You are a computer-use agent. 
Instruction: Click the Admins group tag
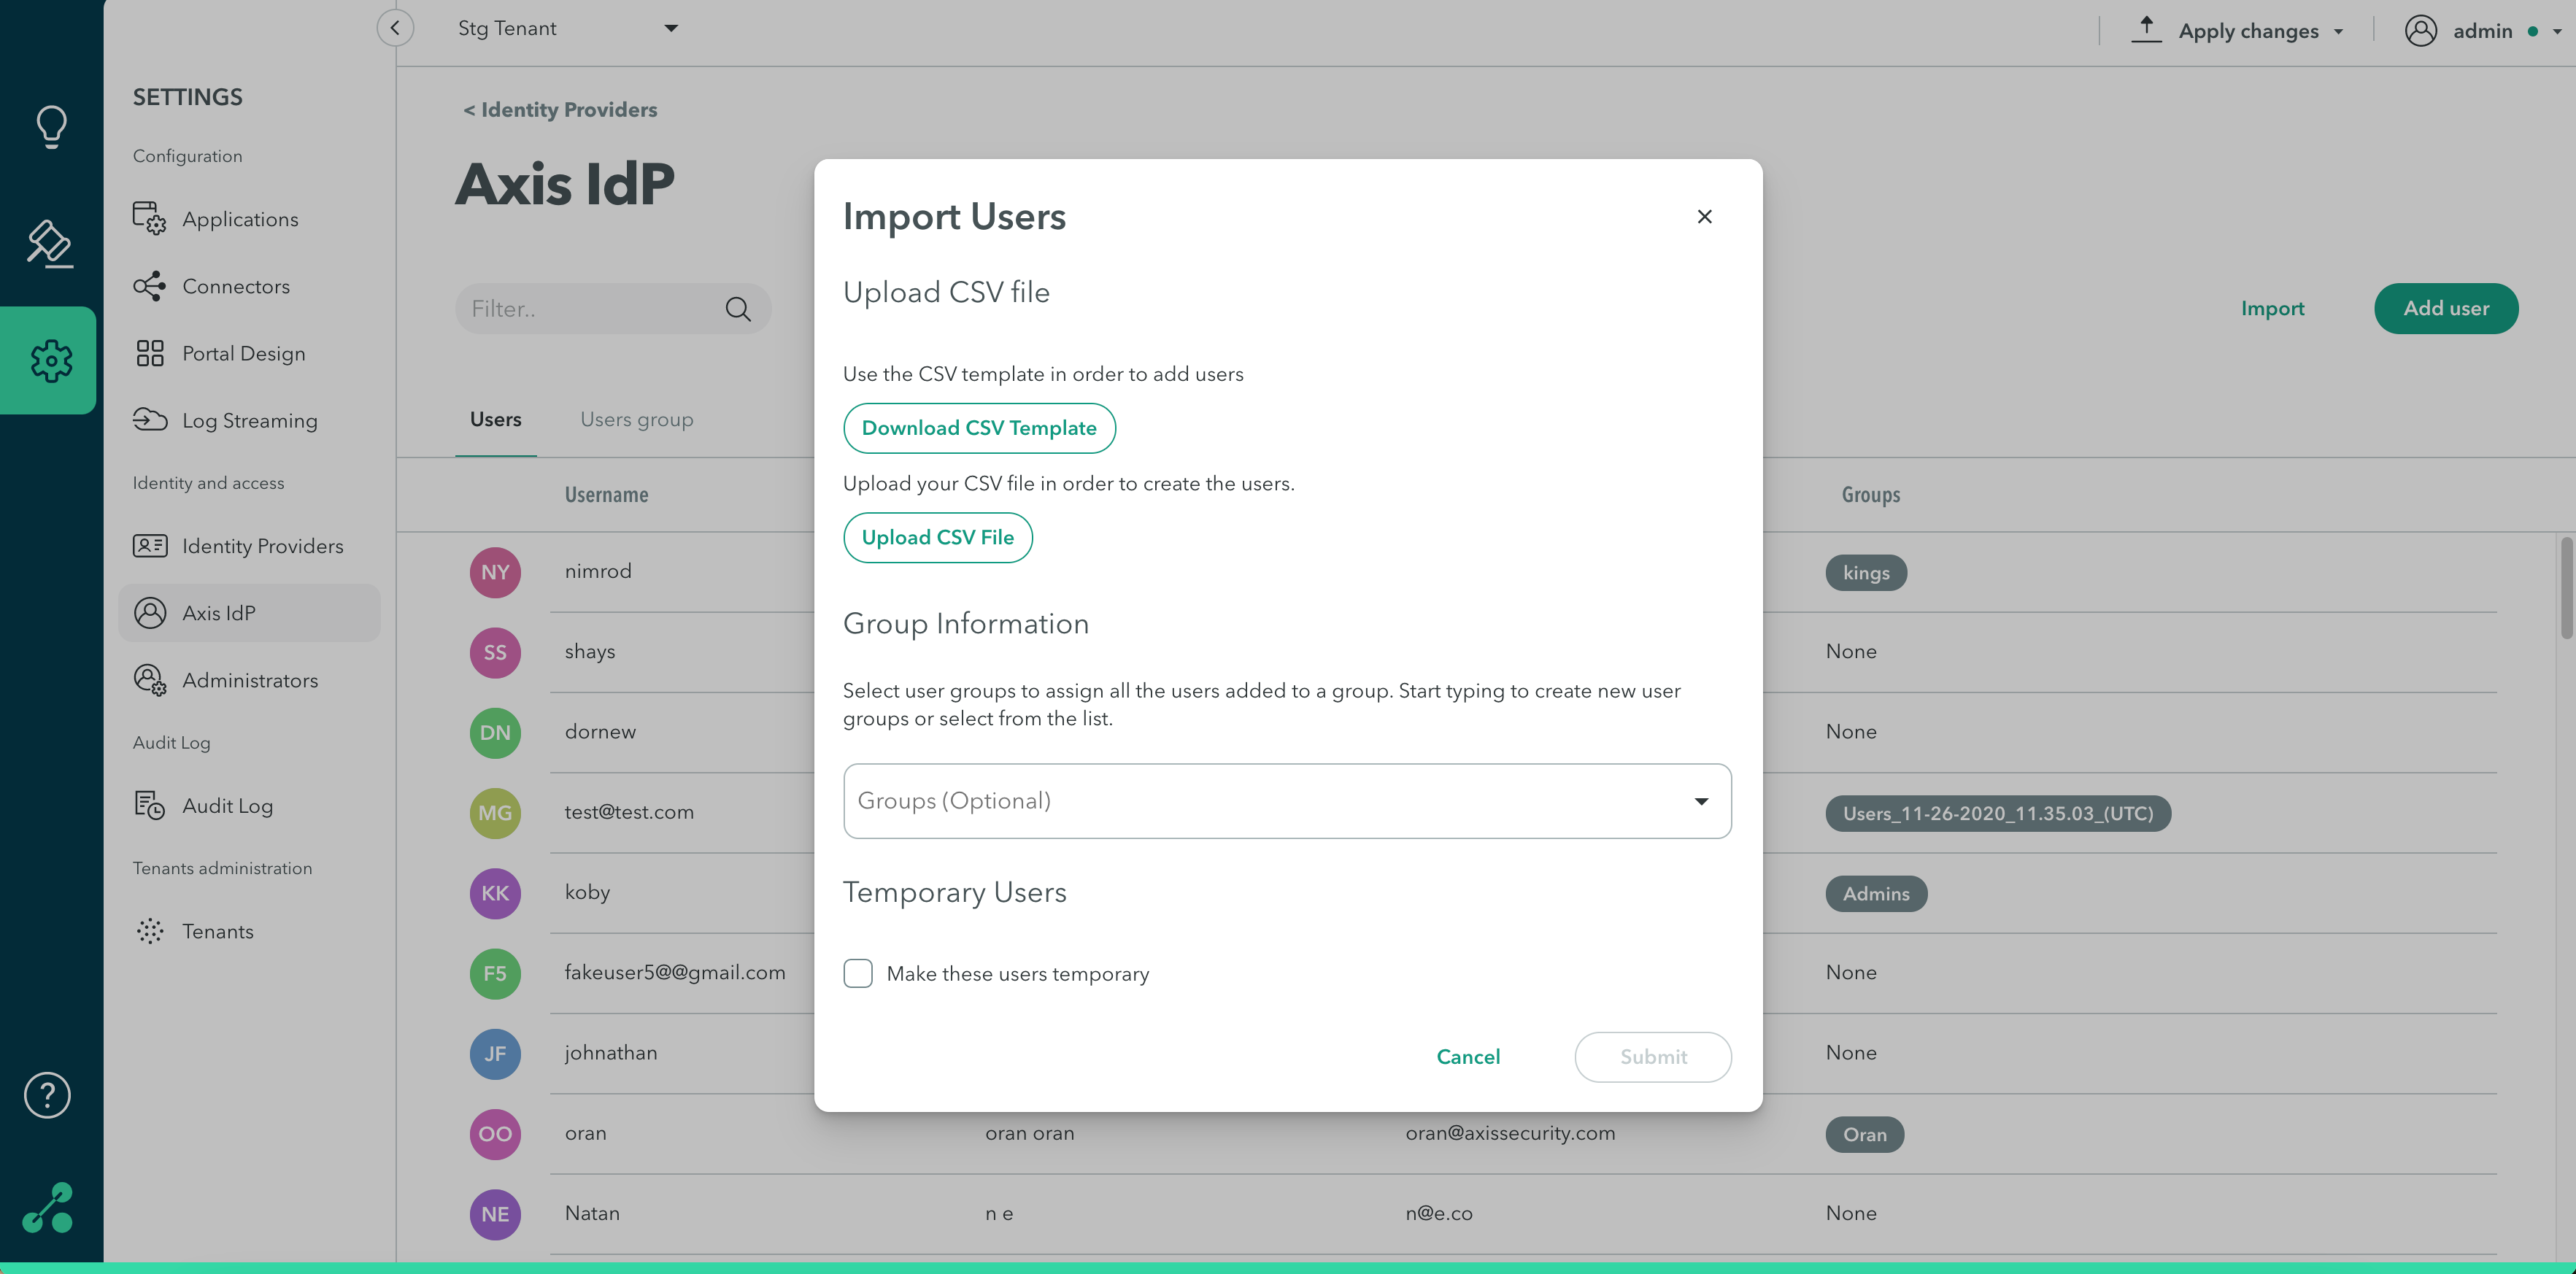pyautogui.click(x=1876, y=894)
